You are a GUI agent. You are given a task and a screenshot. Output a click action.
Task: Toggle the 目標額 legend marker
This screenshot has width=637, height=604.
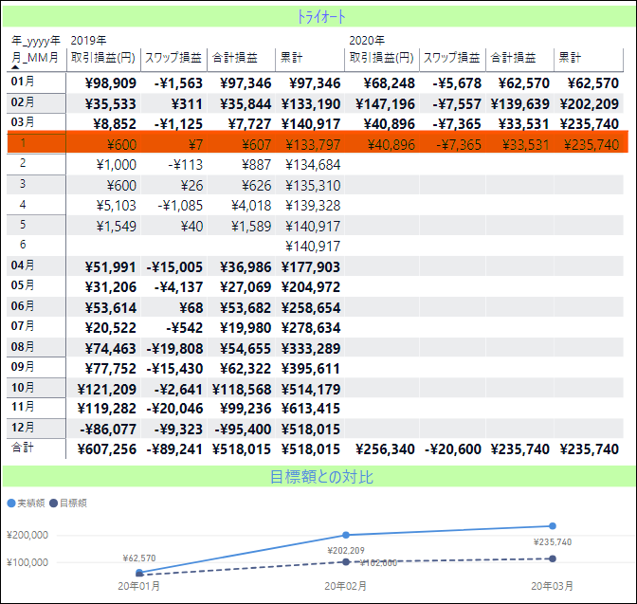pyautogui.click(x=53, y=503)
